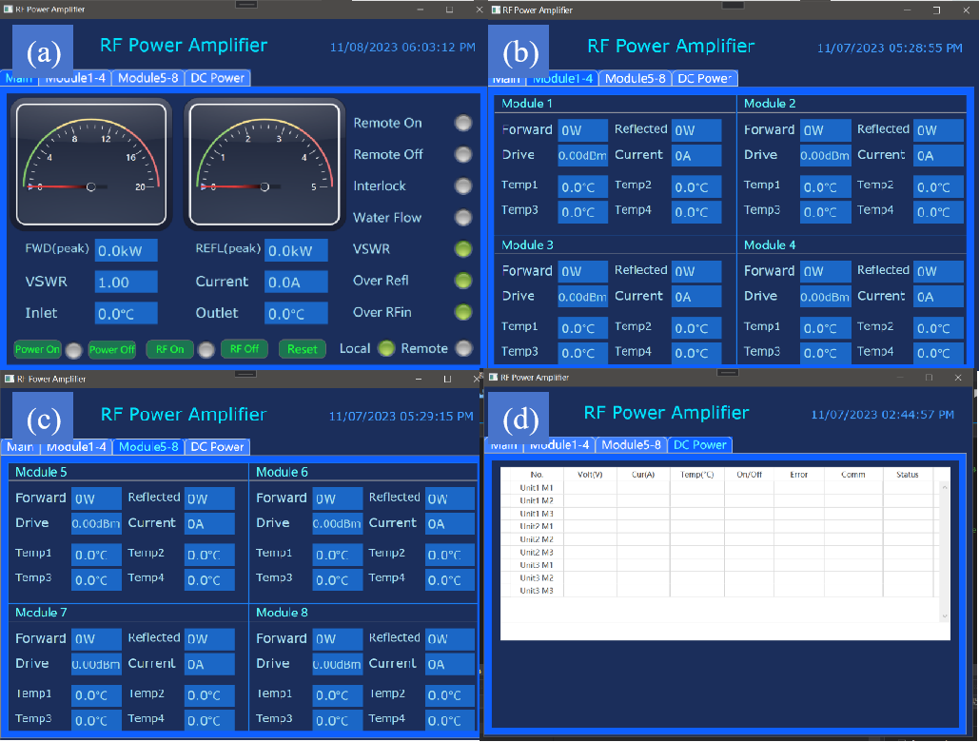Select the Remote mode indicator beside Local

(x=463, y=348)
